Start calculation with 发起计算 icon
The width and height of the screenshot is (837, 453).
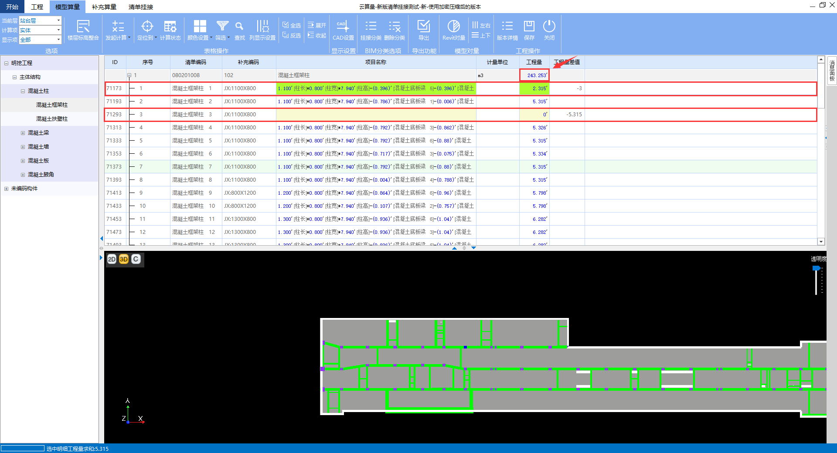tap(118, 30)
